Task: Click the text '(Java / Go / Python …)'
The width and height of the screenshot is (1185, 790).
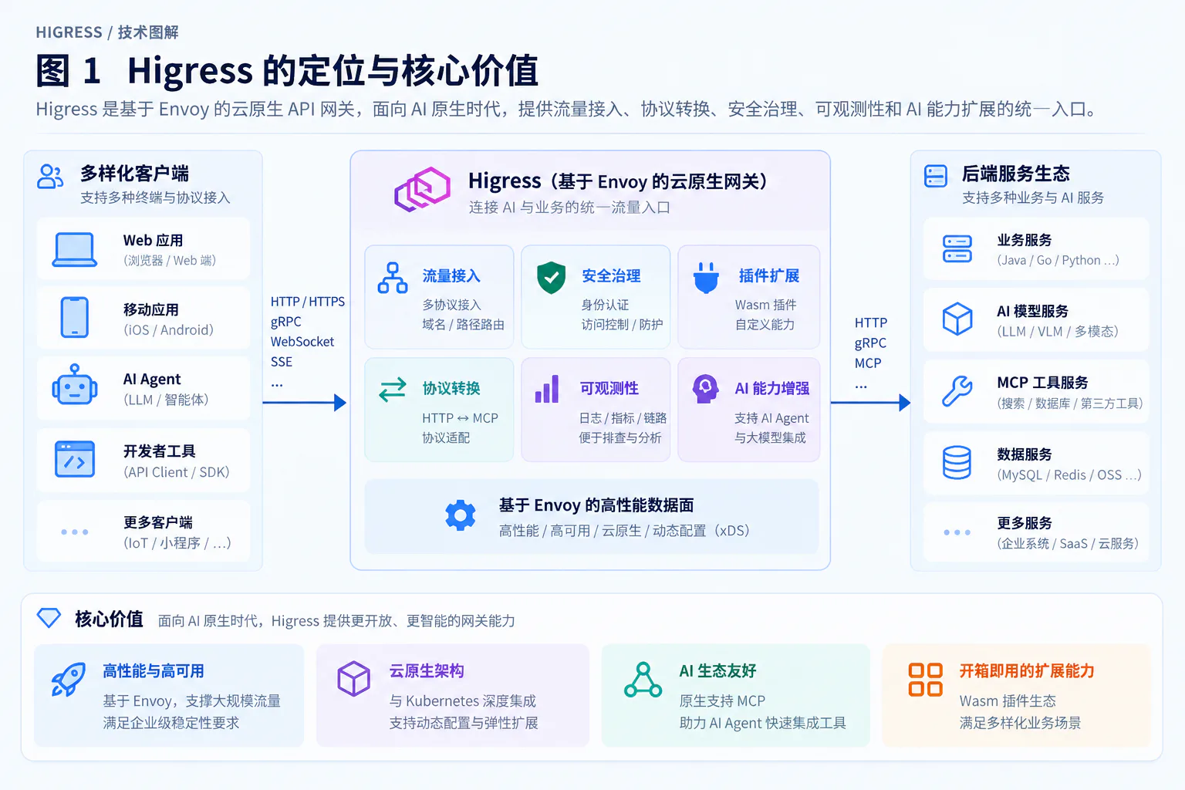Action: [1058, 261]
